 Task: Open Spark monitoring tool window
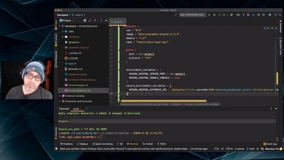103,144
